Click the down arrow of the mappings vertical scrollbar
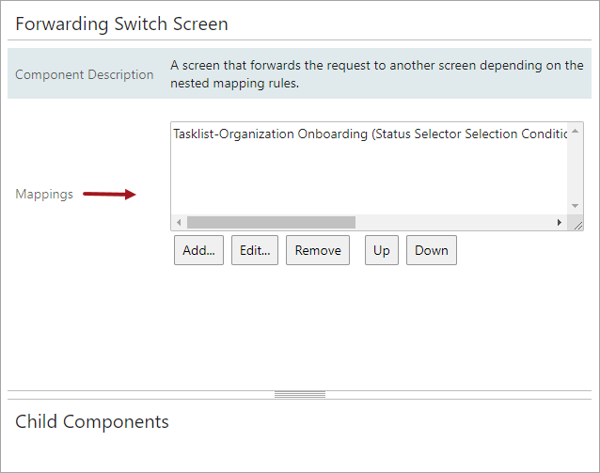 click(576, 206)
